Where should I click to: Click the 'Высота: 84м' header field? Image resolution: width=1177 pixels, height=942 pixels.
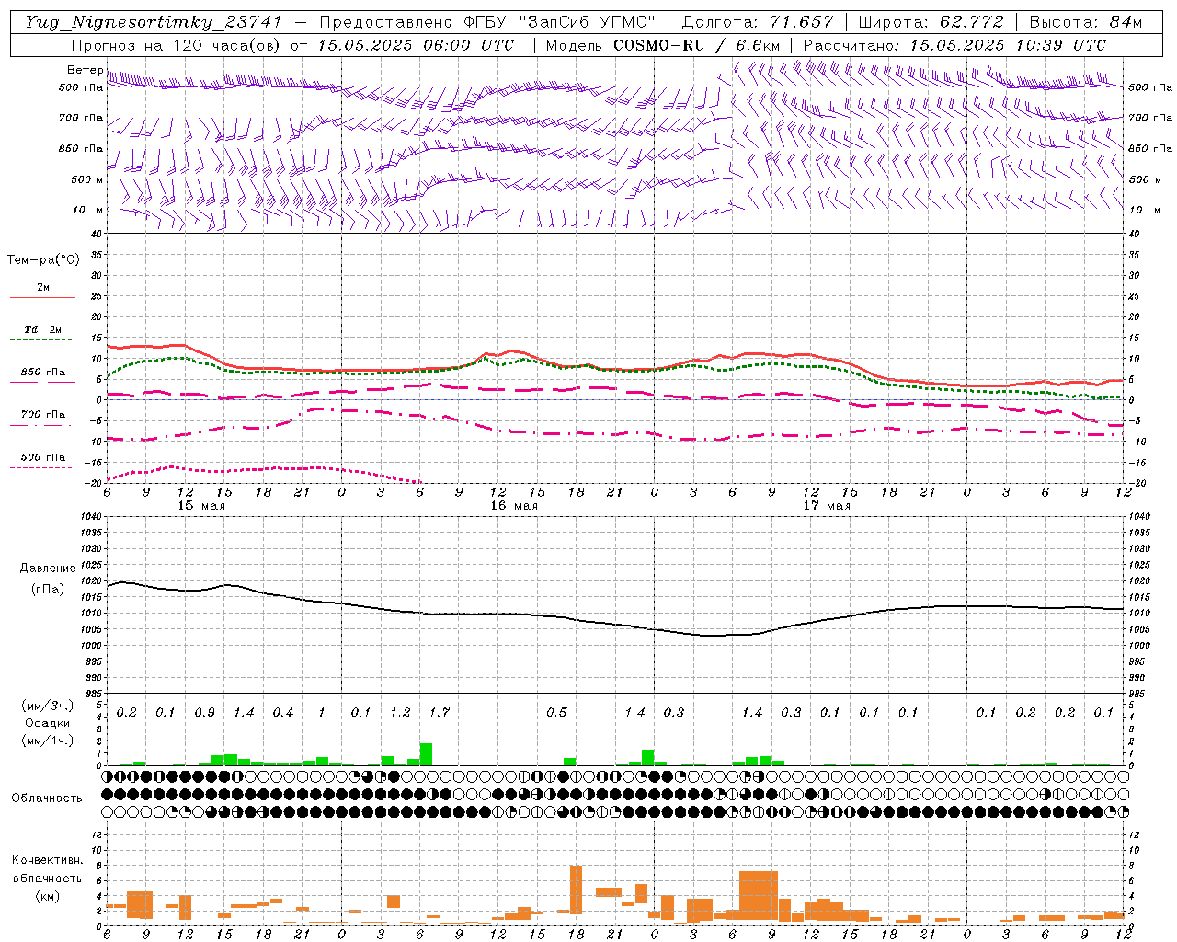tap(1086, 22)
